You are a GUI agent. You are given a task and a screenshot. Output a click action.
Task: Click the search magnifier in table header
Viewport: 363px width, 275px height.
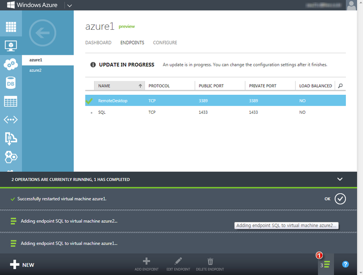[341, 86]
